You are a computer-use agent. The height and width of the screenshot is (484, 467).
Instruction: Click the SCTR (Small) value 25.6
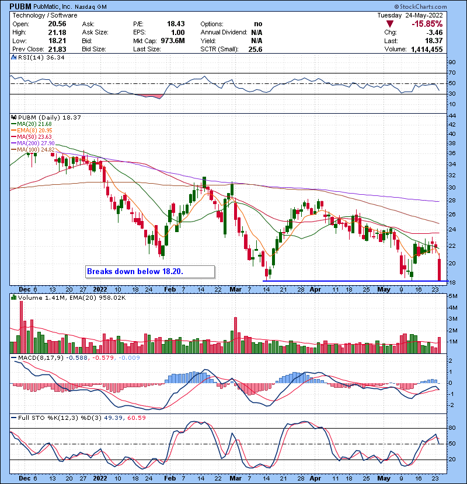(255, 49)
